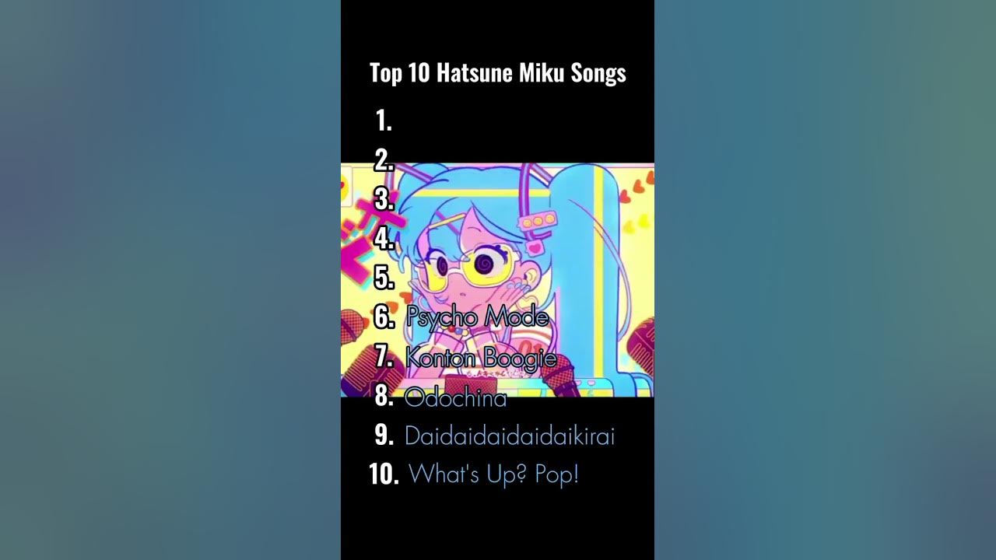Click the rank number 9 label

384,435
